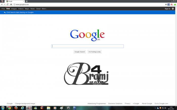
Task: Expand the More dropdown in Google bar
Action: point(44,9)
